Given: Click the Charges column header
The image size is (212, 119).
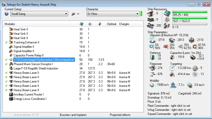Looking at the screenshot, I should 124,24.
